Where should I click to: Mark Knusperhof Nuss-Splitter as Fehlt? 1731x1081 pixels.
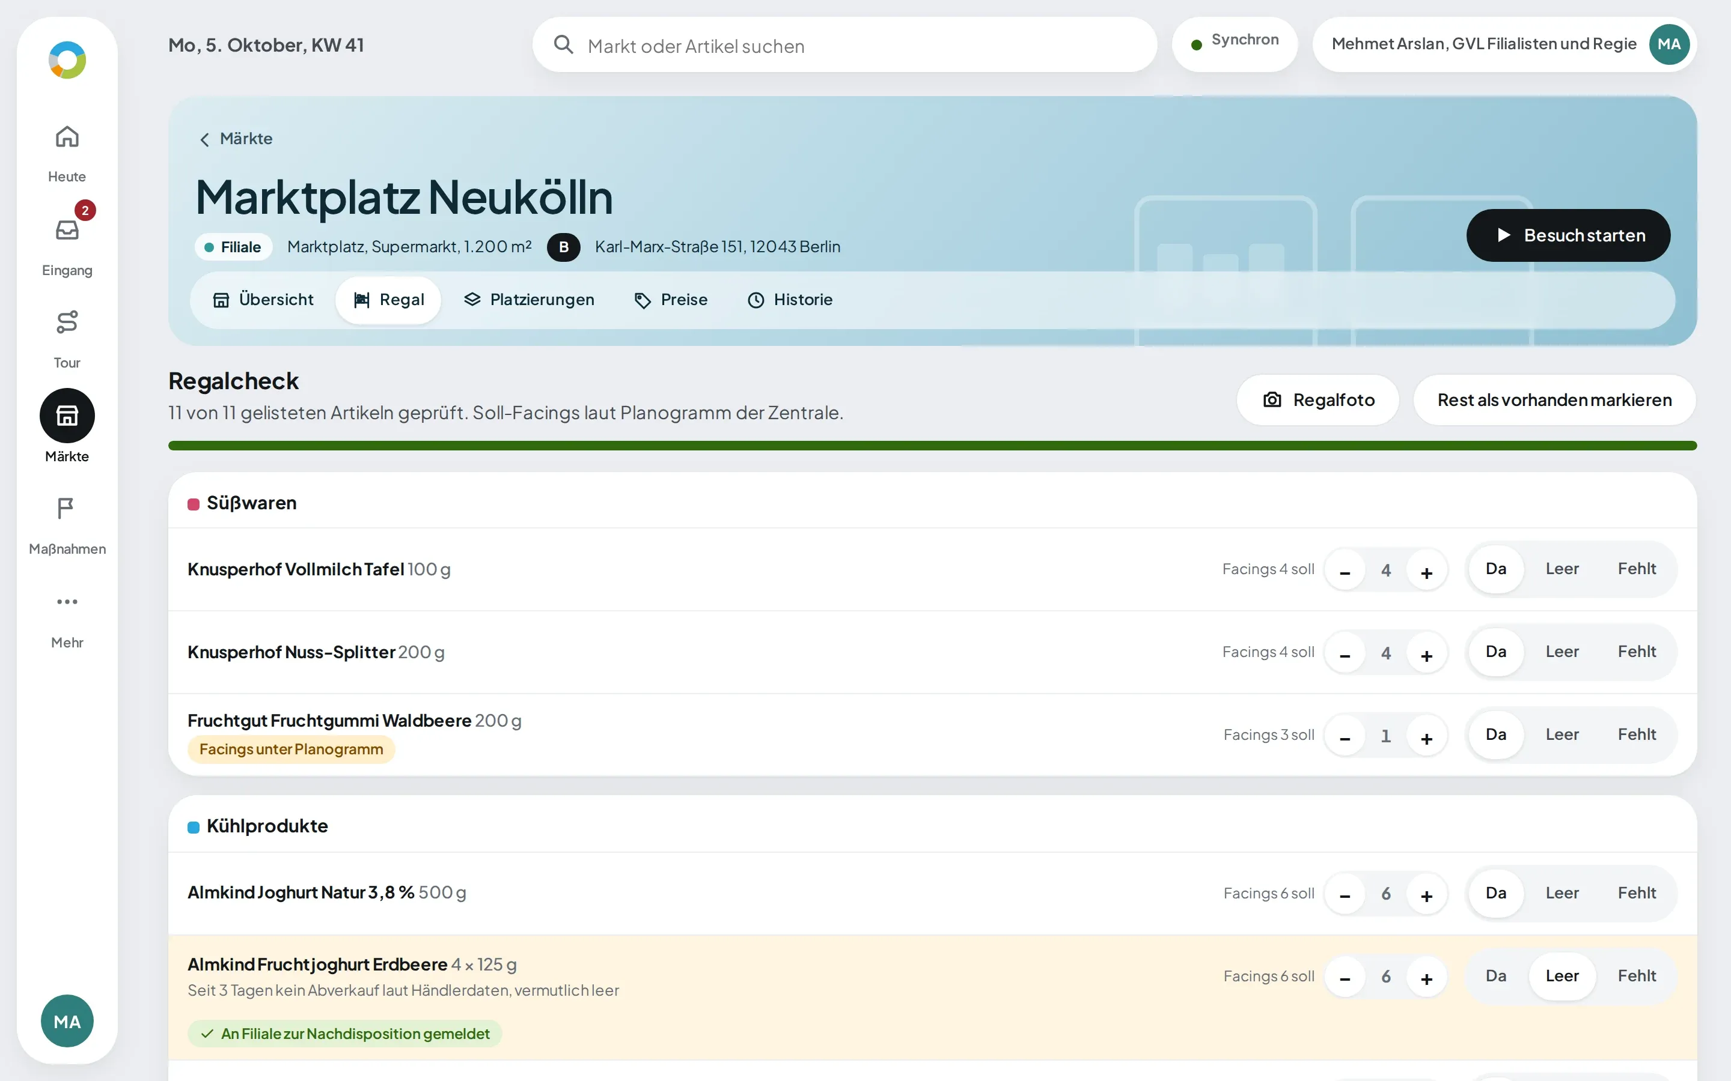click(1637, 652)
